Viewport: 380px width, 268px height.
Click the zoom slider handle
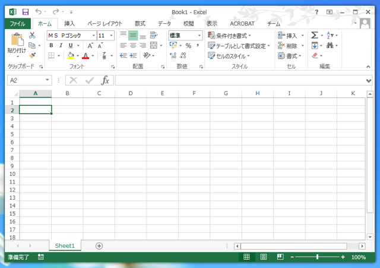tap(317, 257)
